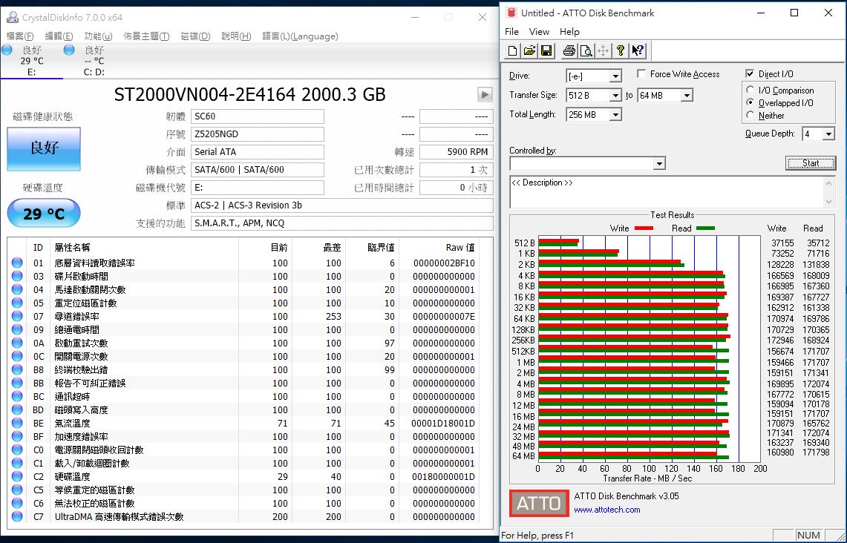This screenshot has height=543, width=847.
Task: Click status orb of attribute 01 row
Action: 17,263
